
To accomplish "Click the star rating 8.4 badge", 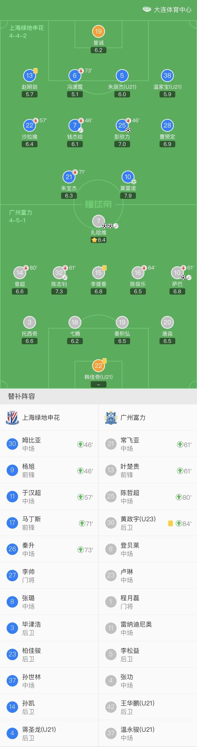I will [98, 240].
